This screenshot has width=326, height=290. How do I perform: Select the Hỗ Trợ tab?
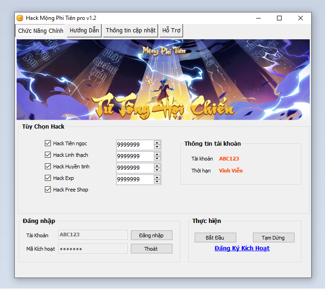point(171,31)
